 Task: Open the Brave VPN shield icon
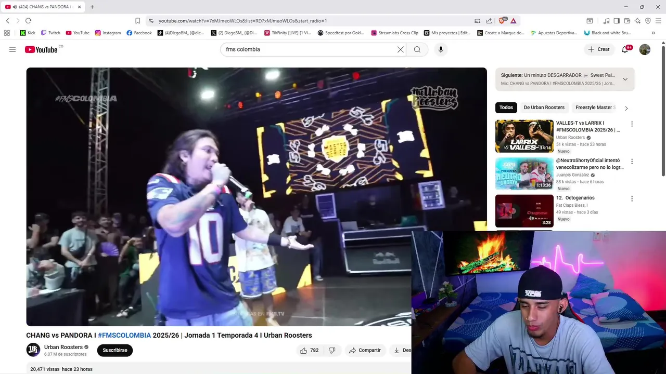(648, 21)
